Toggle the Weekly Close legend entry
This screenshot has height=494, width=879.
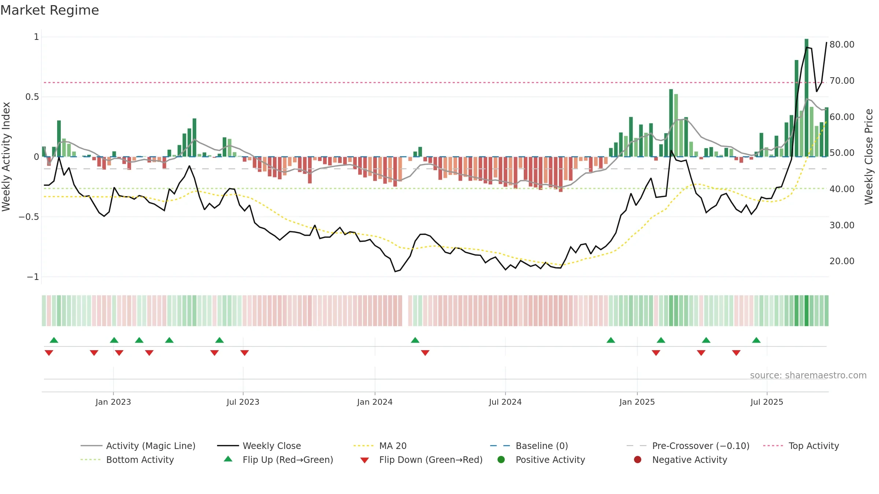click(259, 446)
